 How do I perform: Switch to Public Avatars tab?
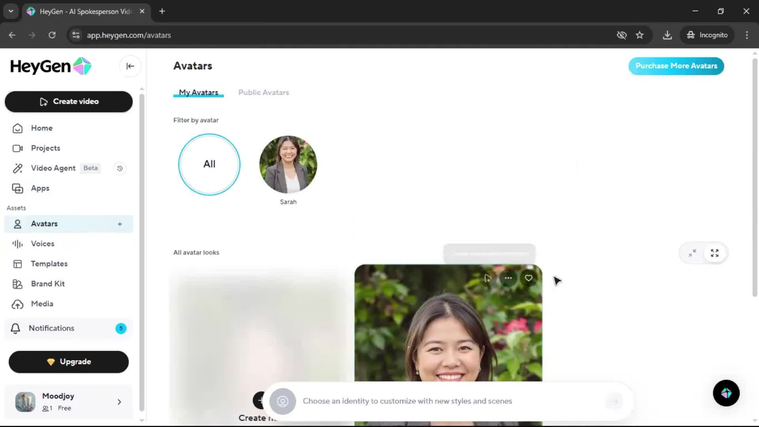pos(263,93)
